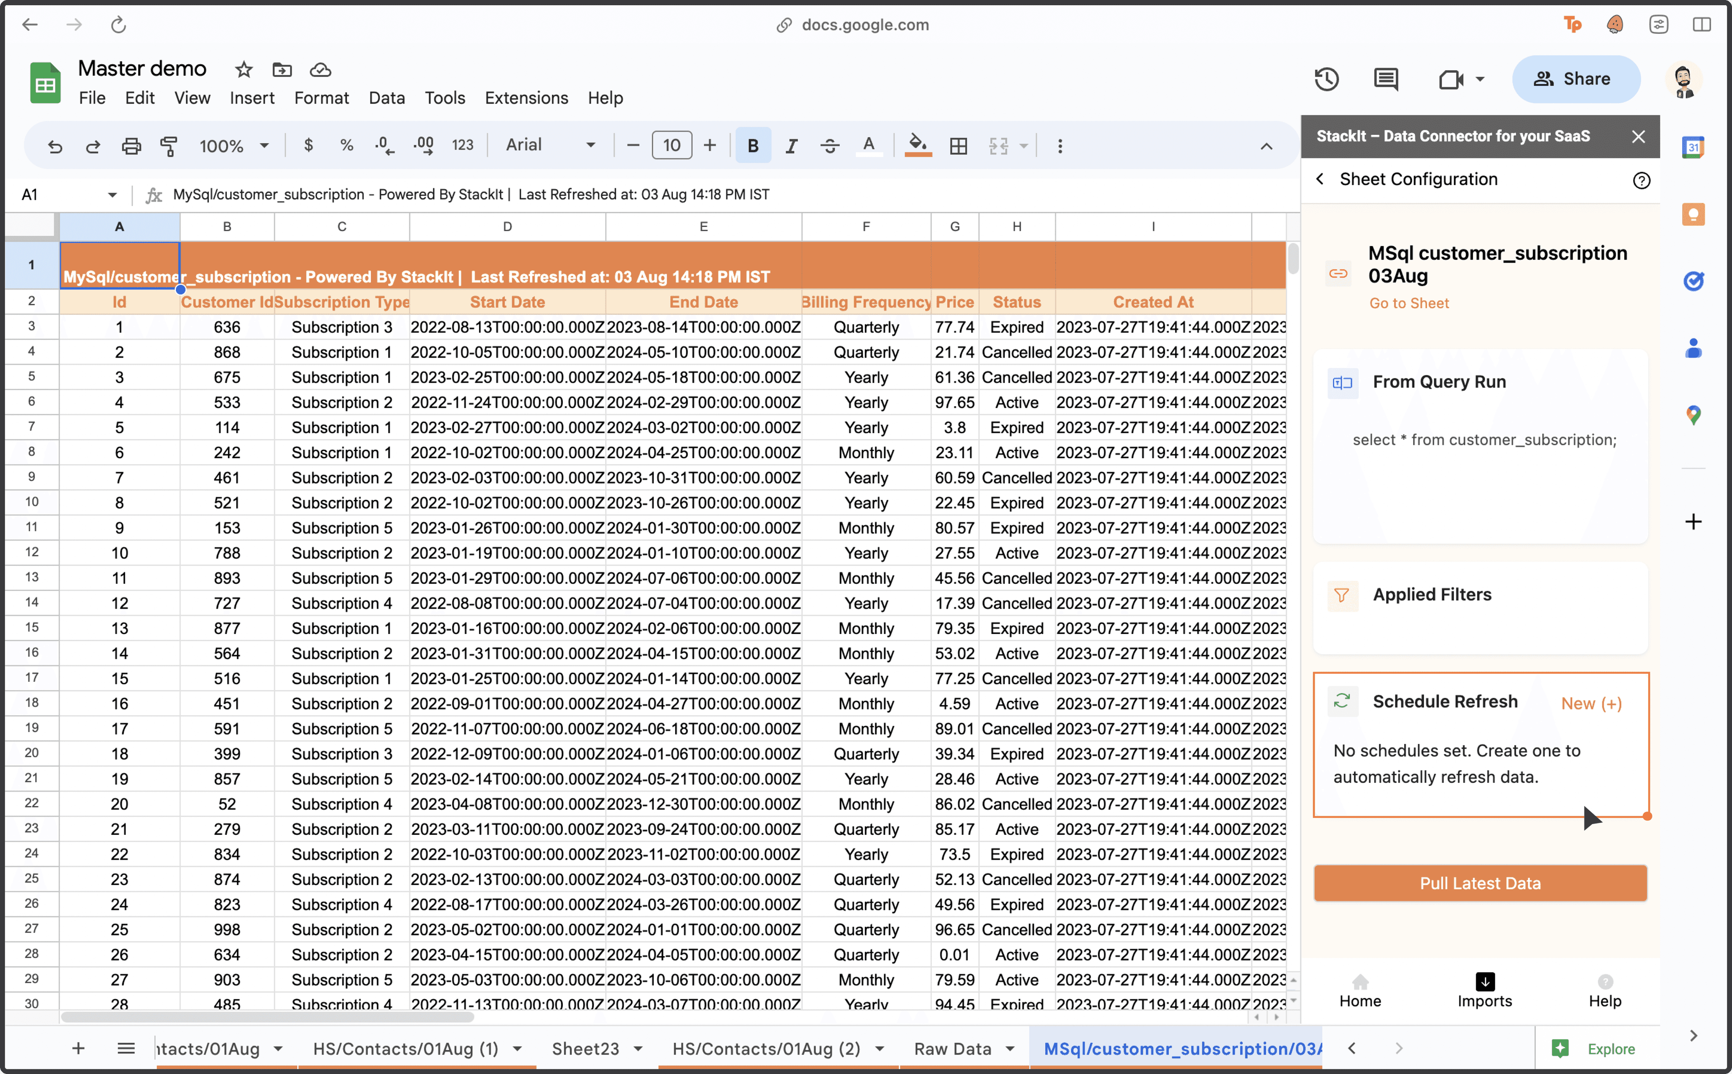The image size is (1732, 1074).
Task: Toggle strikethrough formatting
Action: [x=829, y=146]
